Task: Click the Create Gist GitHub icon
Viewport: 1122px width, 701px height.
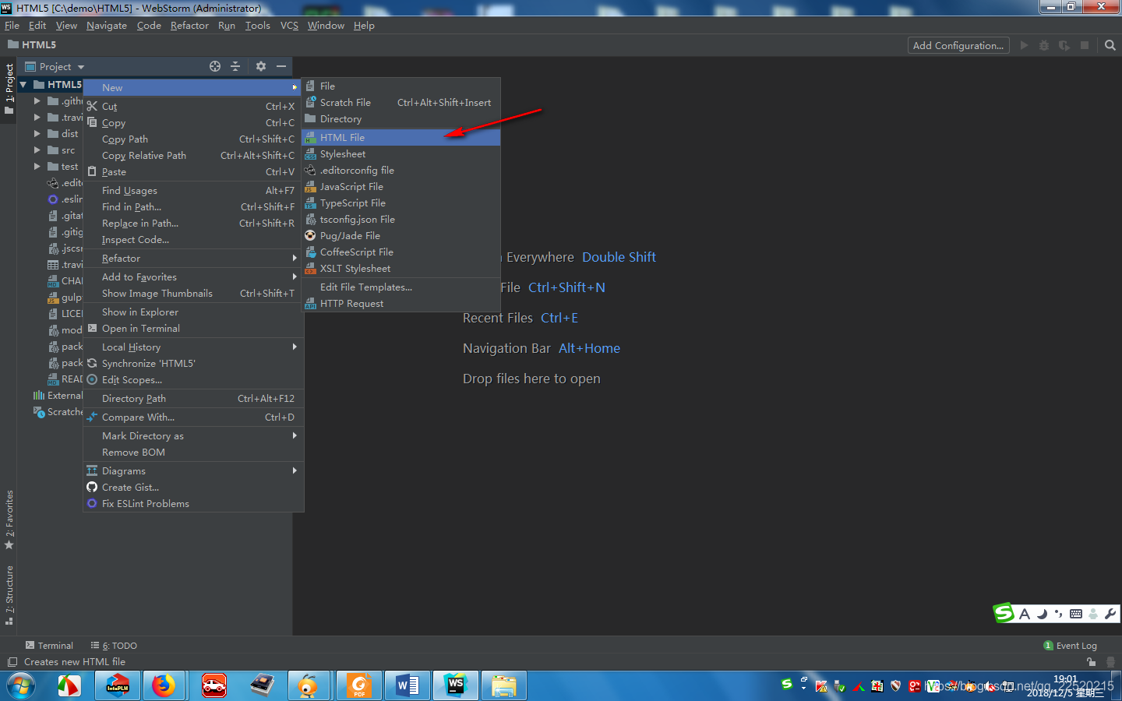Action: [x=92, y=487]
